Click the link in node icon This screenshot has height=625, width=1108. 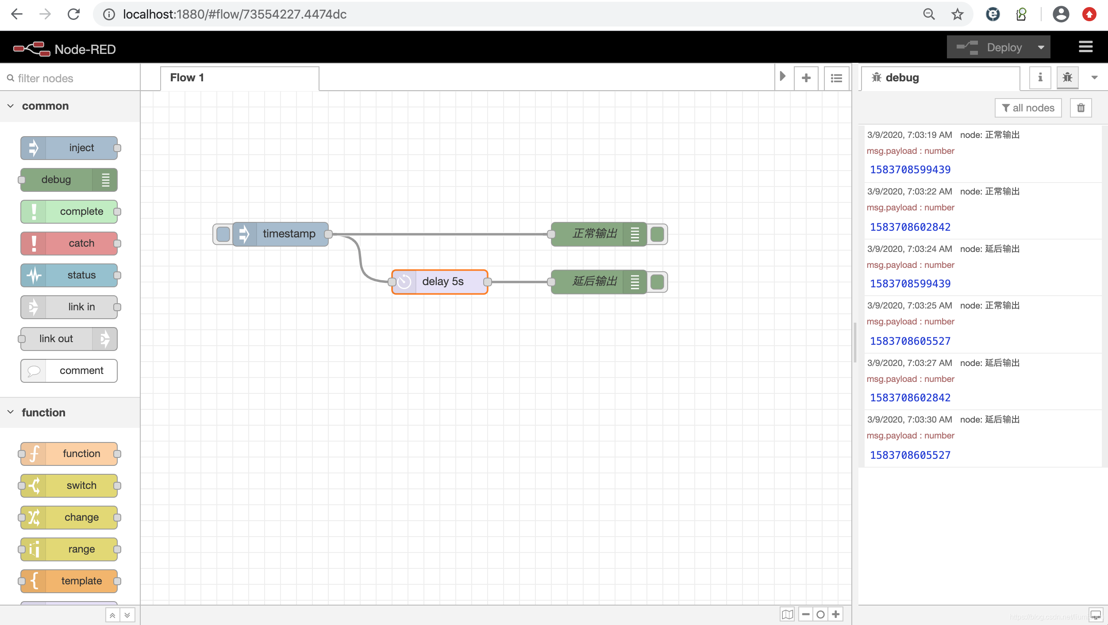(34, 306)
